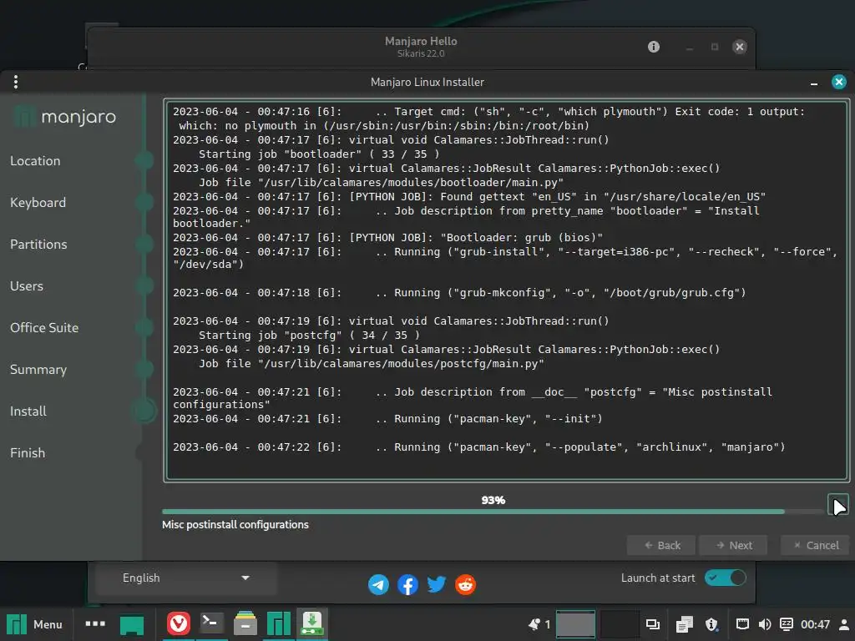Select the Location step in sidebar
This screenshot has height=641, width=855.
[x=35, y=161]
